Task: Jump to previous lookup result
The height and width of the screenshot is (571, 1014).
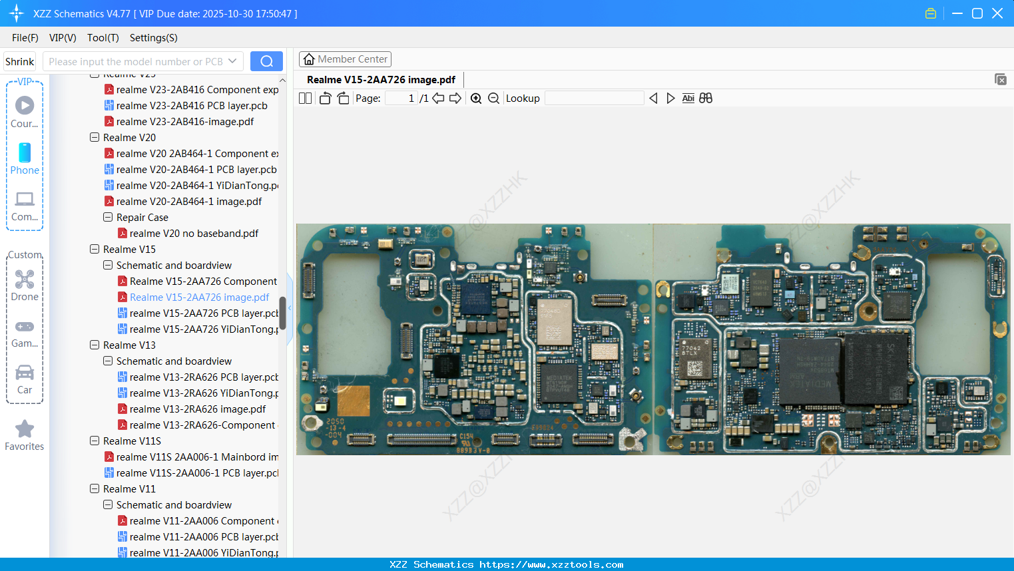Action: pos(653,98)
